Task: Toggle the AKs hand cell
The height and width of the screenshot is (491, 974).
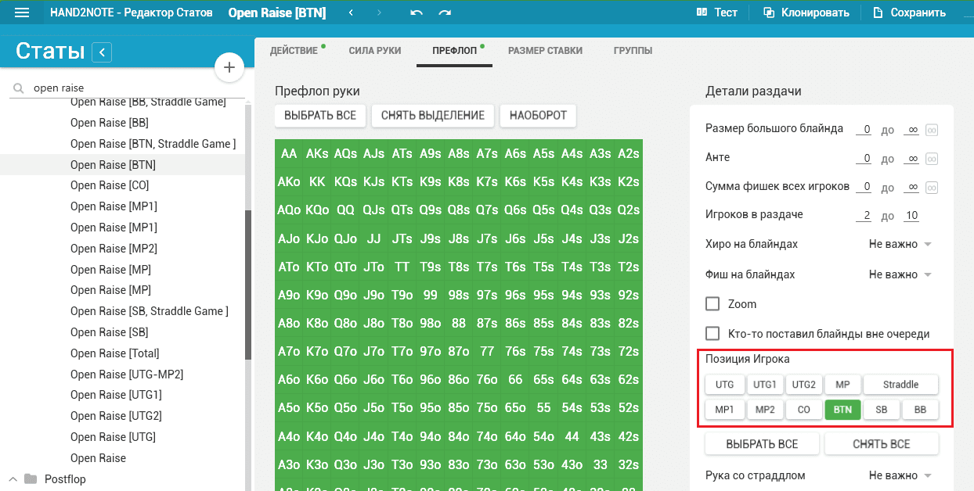Action: 317,153
